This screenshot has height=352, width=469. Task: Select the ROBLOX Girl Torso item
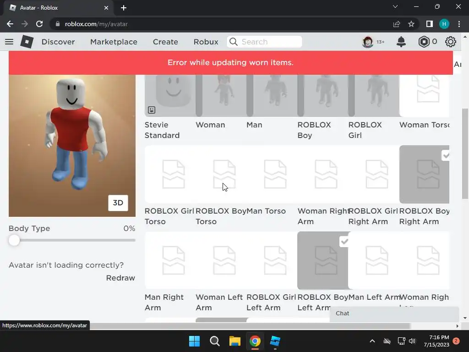click(x=169, y=174)
